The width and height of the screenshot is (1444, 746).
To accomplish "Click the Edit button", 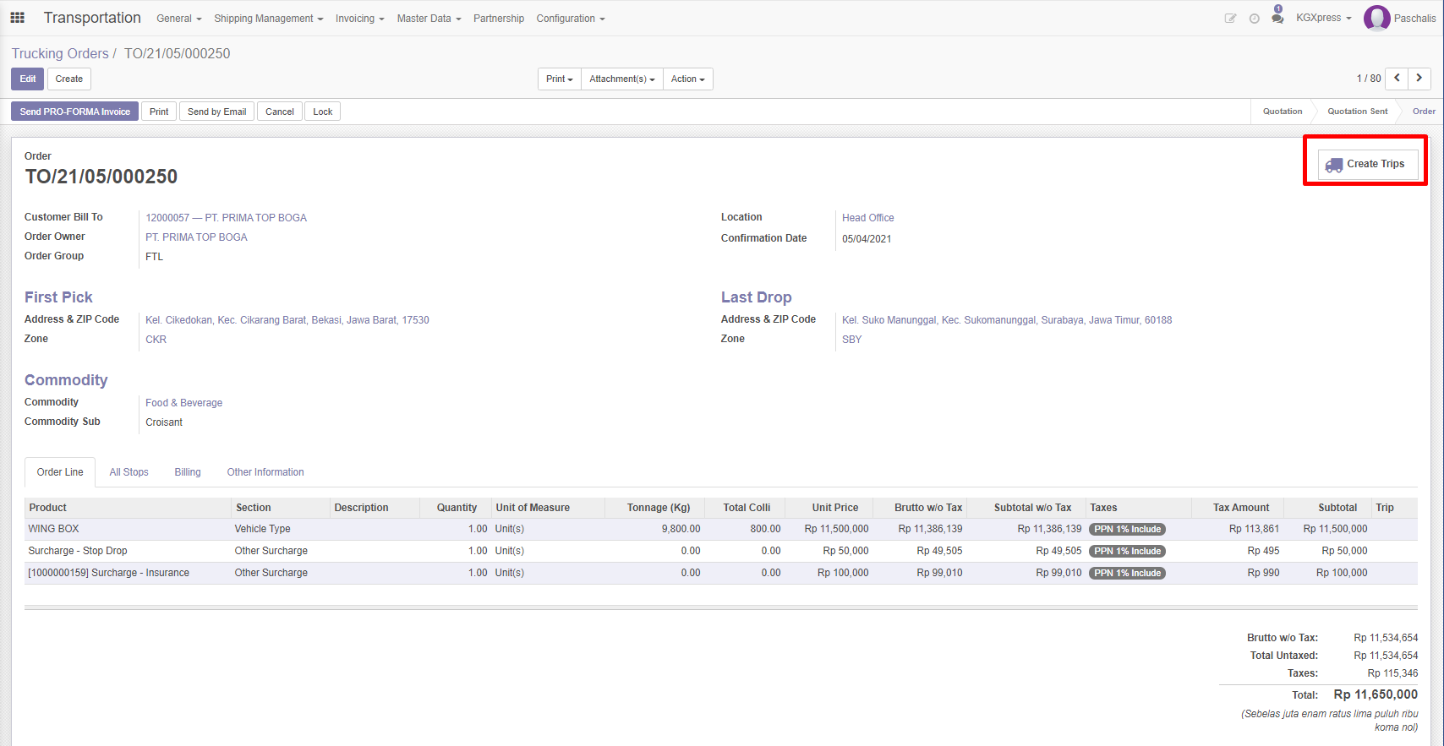I will pyautogui.click(x=28, y=79).
